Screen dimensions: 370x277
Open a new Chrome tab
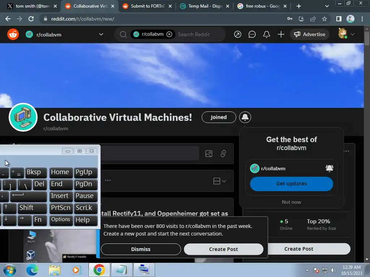click(298, 6)
